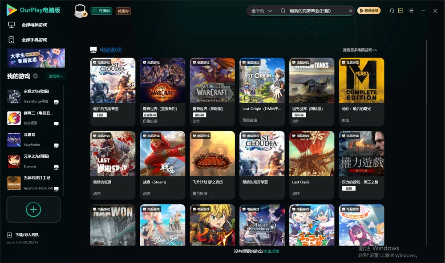Click the 寻路者 Wayfinder game icon

tap(14, 139)
